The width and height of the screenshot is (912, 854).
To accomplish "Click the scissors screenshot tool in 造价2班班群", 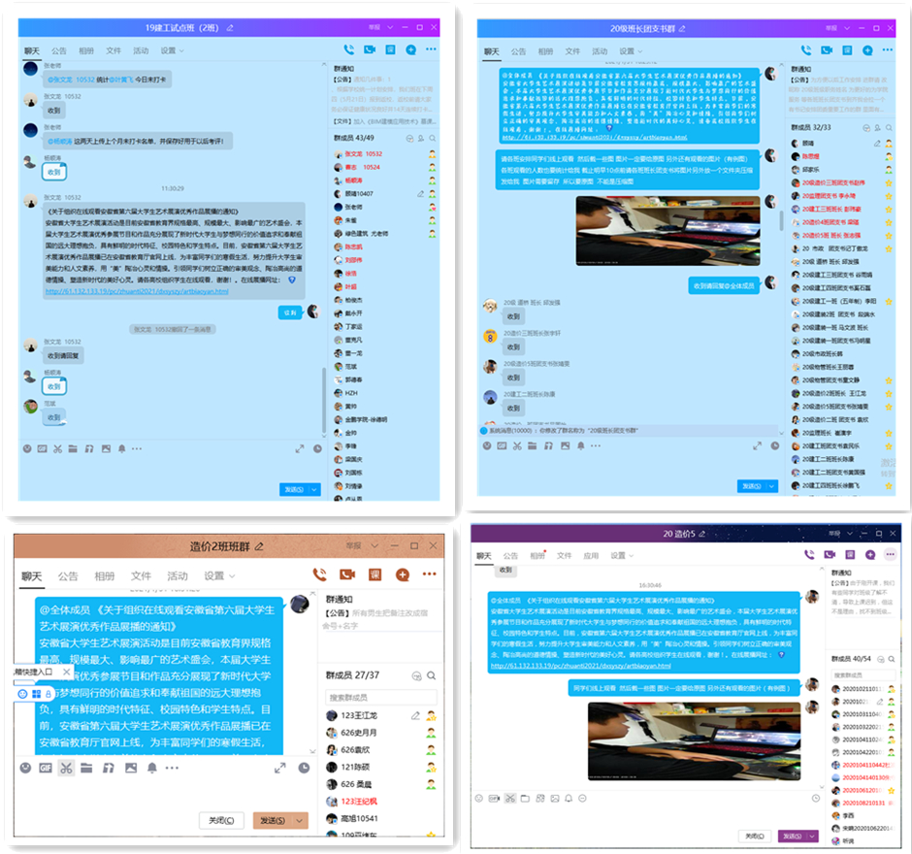I will [x=66, y=768].
